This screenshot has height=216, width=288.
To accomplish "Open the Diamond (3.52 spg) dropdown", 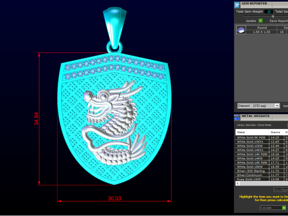I will (277, 106).
